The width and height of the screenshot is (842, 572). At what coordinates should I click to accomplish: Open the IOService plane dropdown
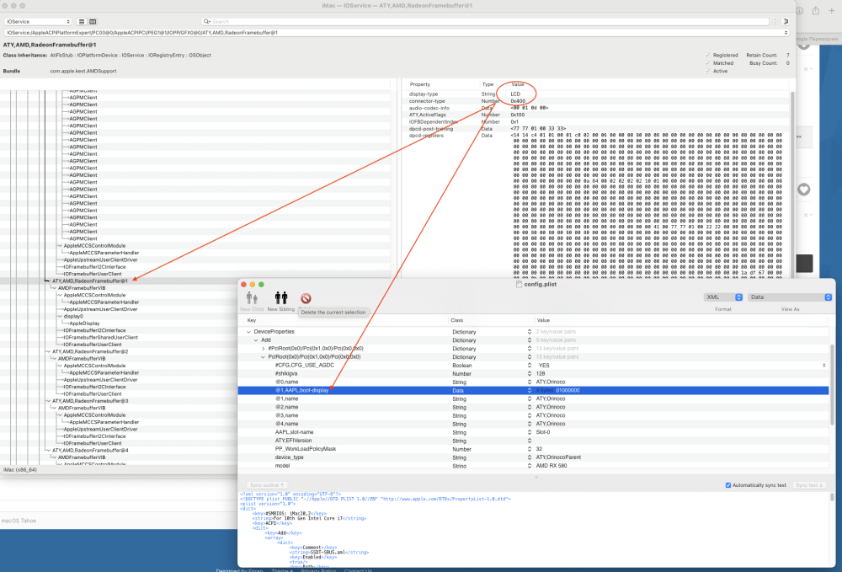38,22
